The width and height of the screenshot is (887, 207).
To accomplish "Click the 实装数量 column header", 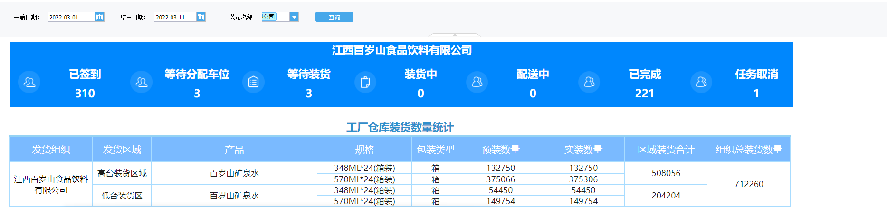I will pyautogui.click(x=583, y=150).
